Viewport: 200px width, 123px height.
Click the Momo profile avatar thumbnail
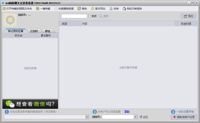(x=10, y=20)
